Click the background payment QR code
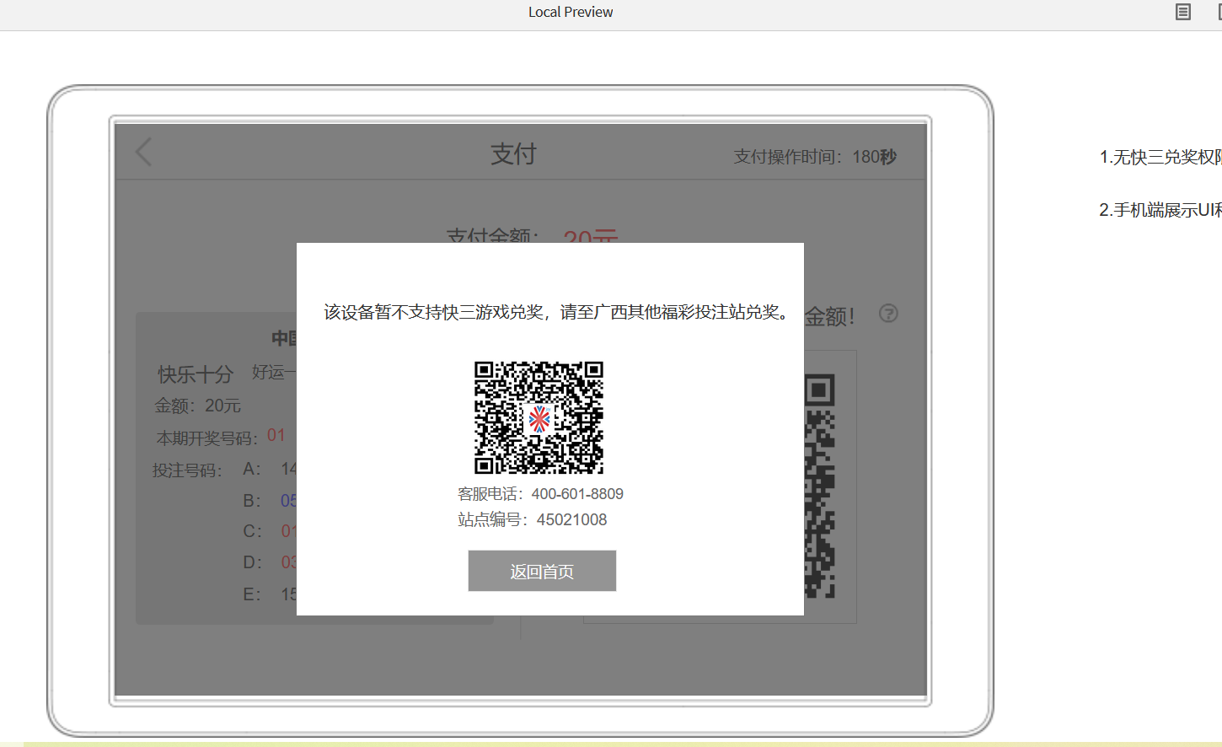 pos(820,486)
